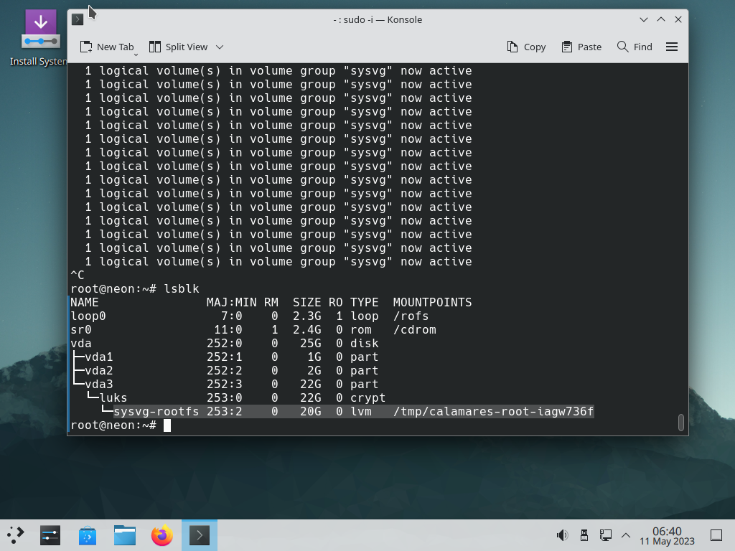Click the vda2 partition row
Viewport: 735px width, 551px height.
(x=224, y=371)
